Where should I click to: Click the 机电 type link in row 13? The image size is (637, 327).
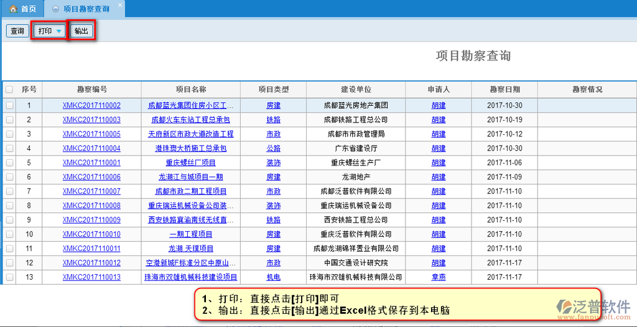pos(273,277)
